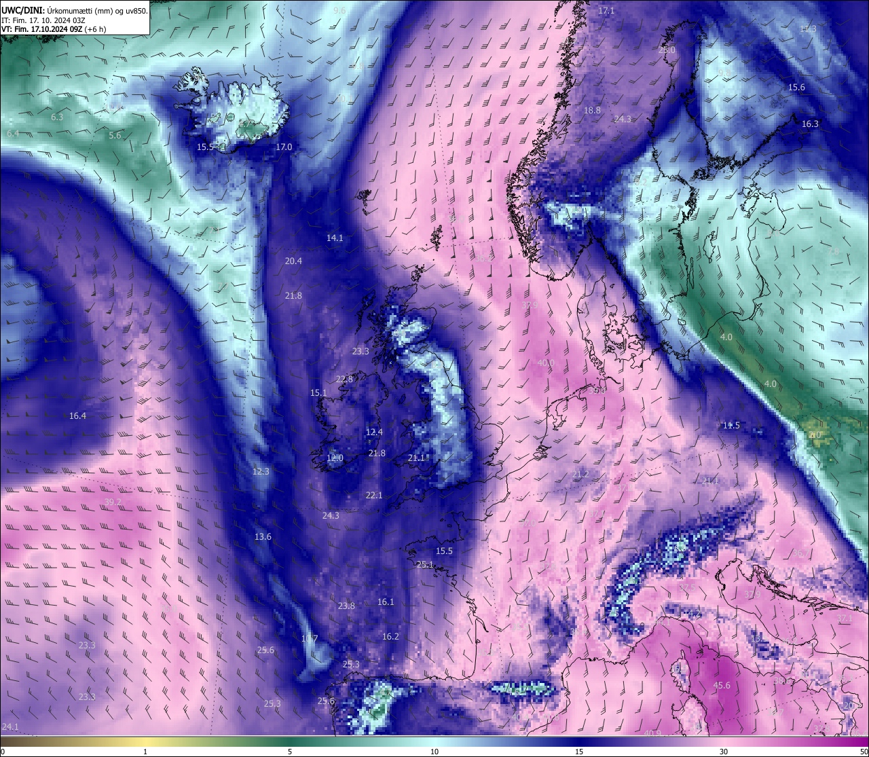Click the 22.8 value northwest of Ireland
The image size is (869, 757).
[344, 380]
